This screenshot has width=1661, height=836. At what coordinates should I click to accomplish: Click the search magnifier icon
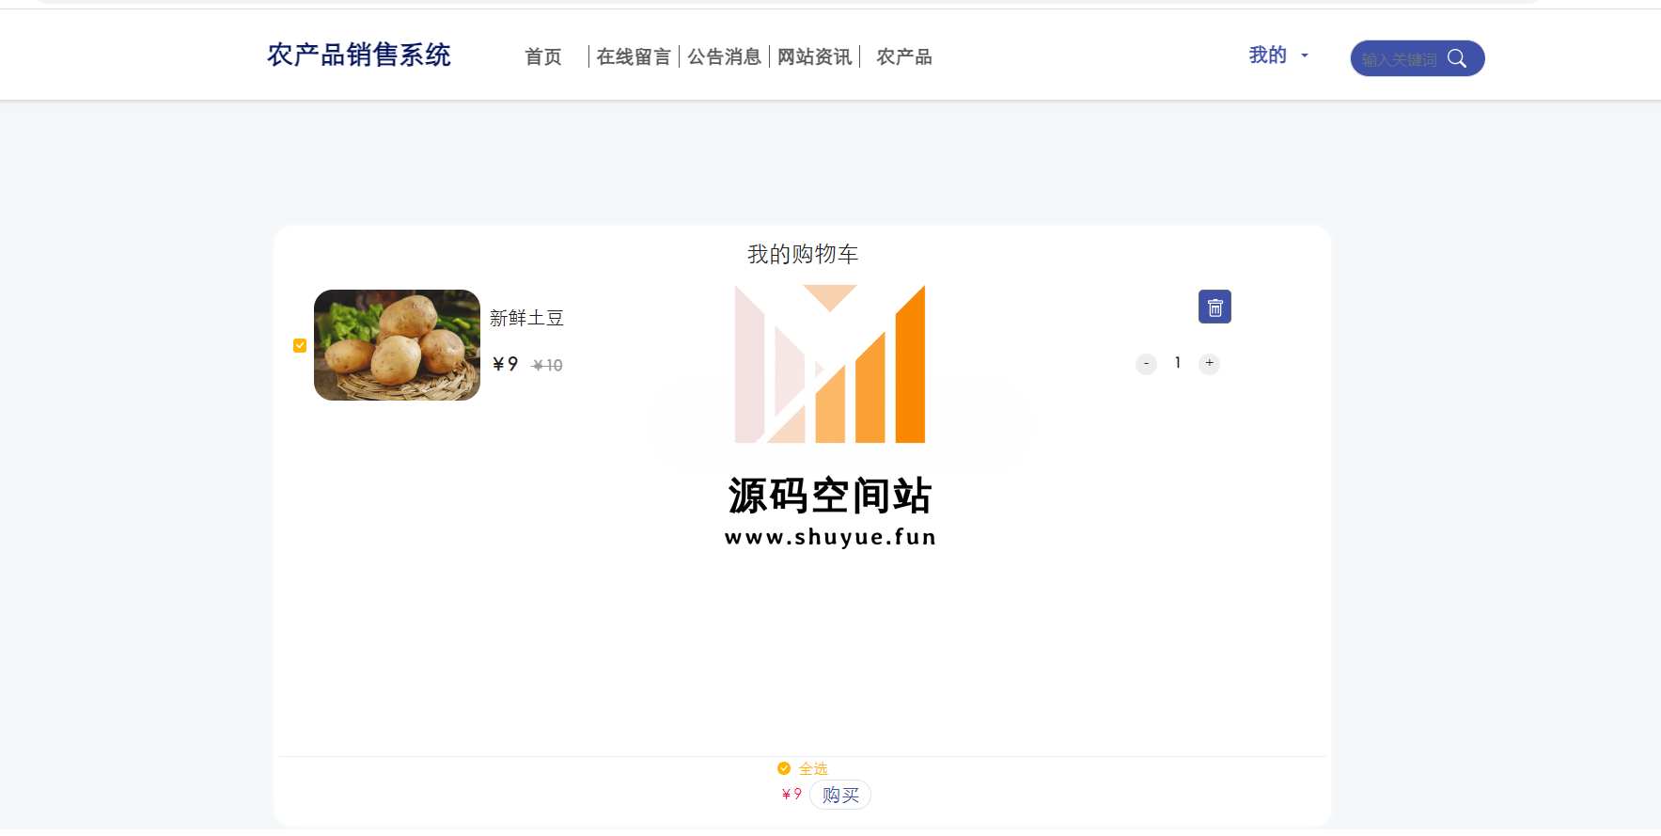tap(1457, 58)
